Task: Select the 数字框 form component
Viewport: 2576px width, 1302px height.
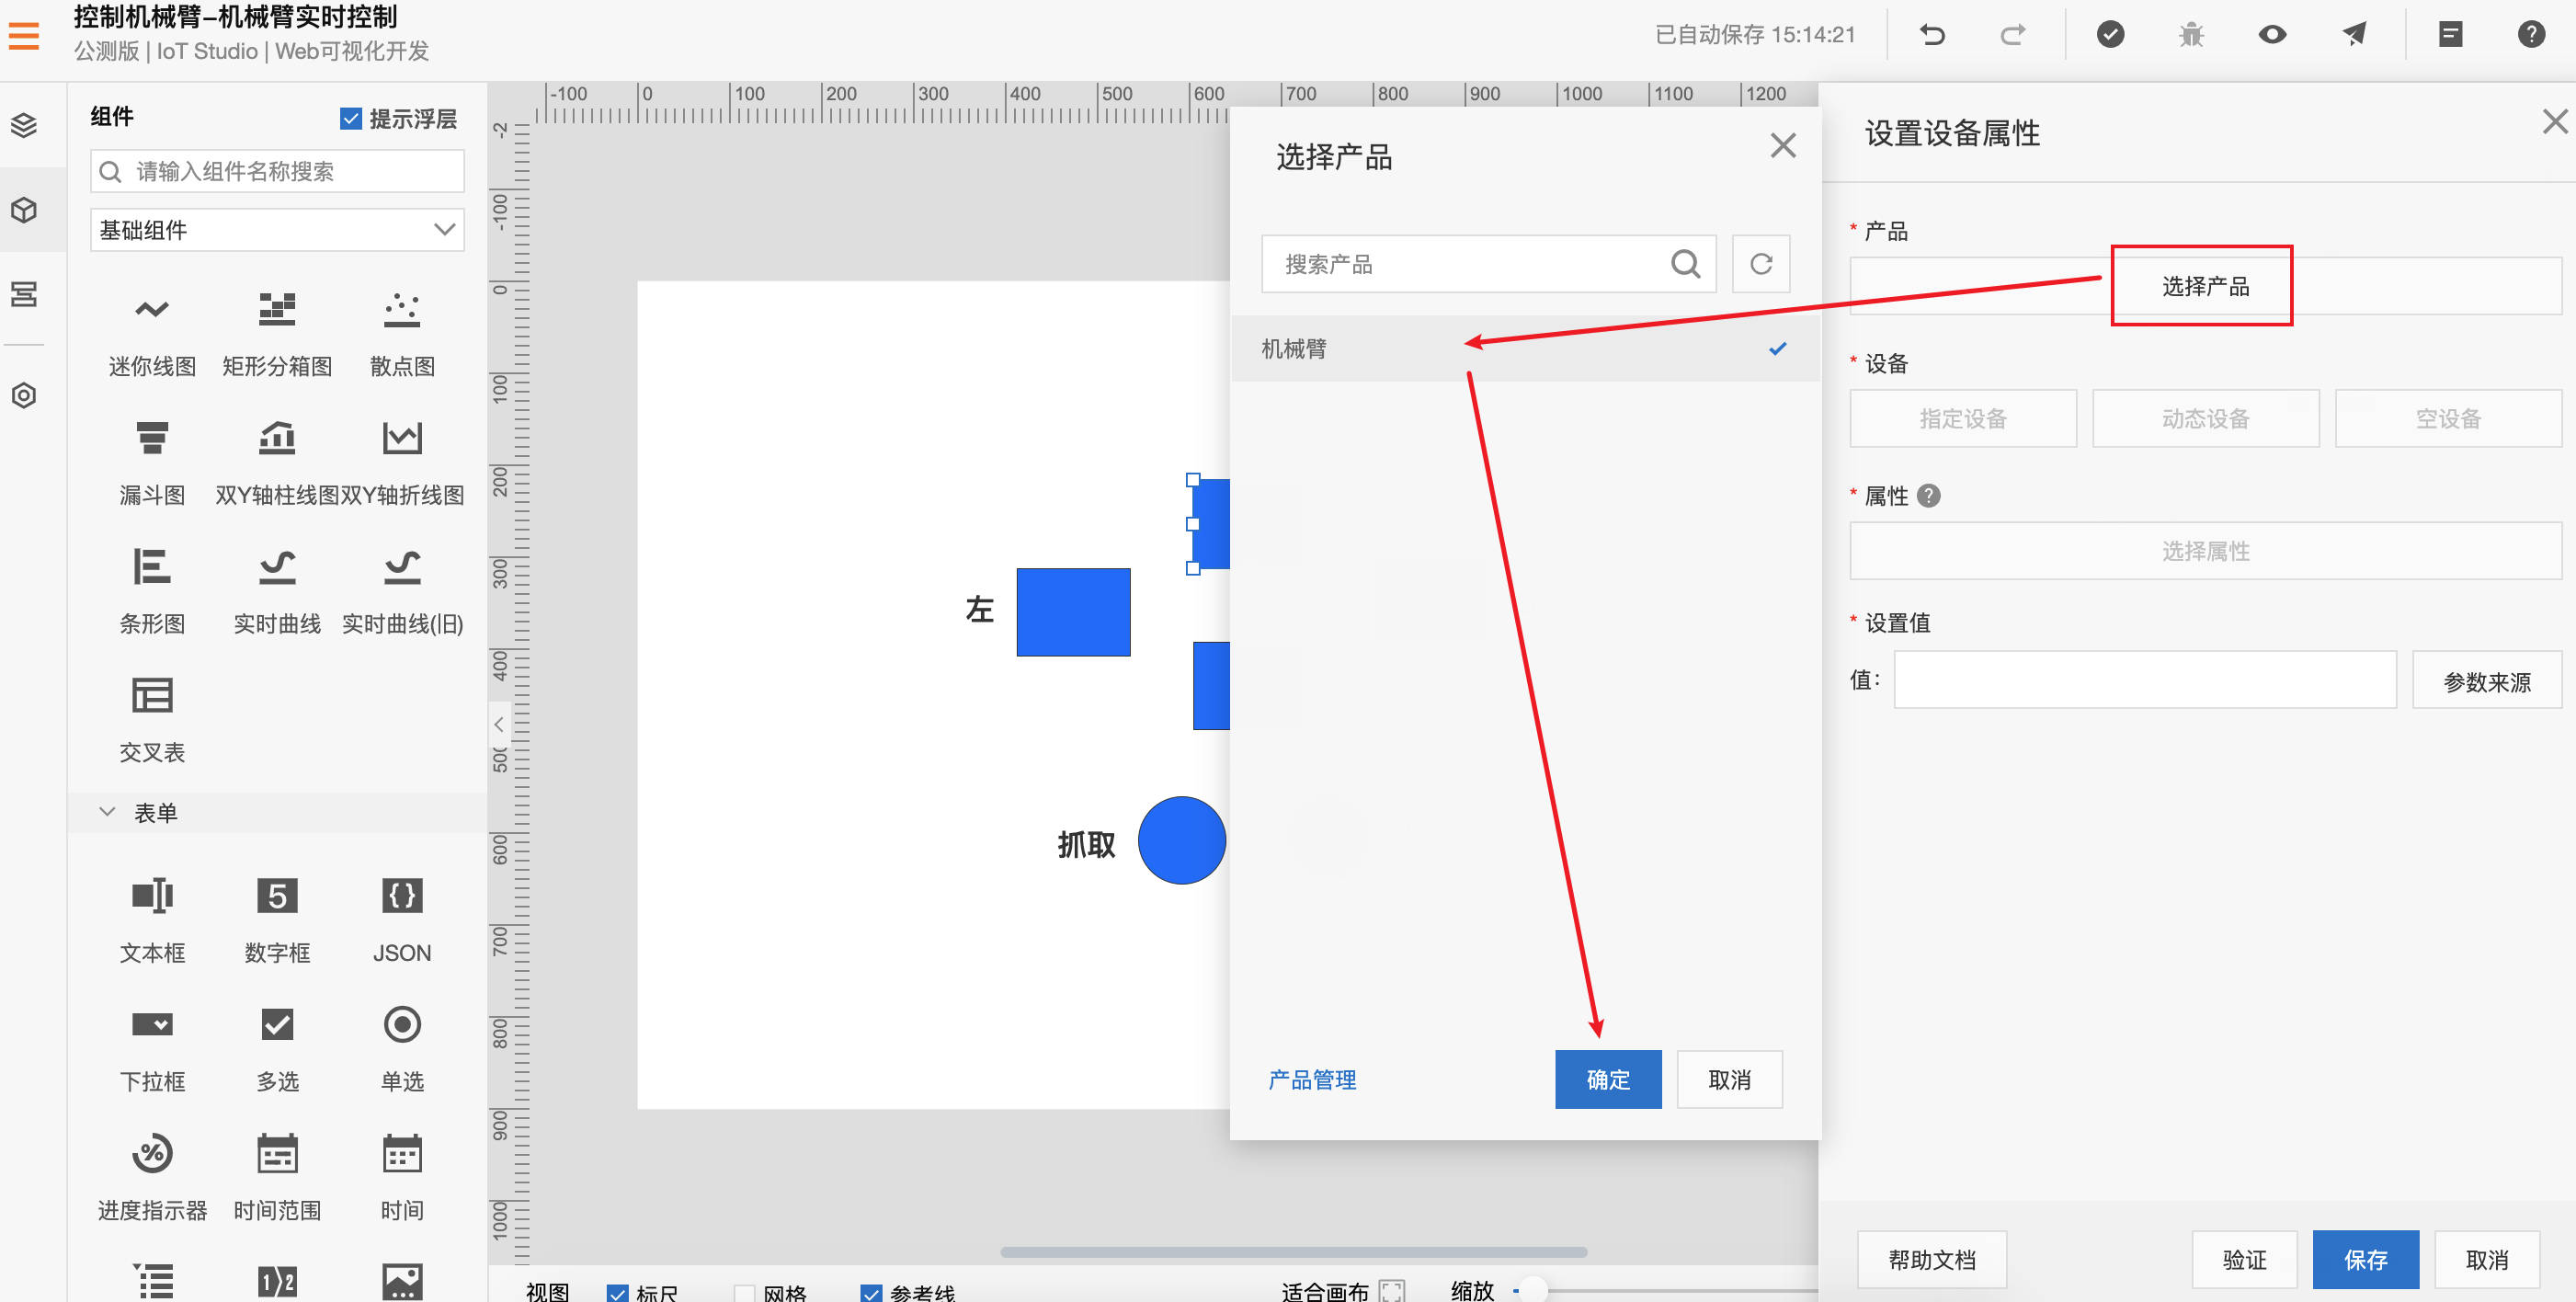Action: tap(277, 921)
